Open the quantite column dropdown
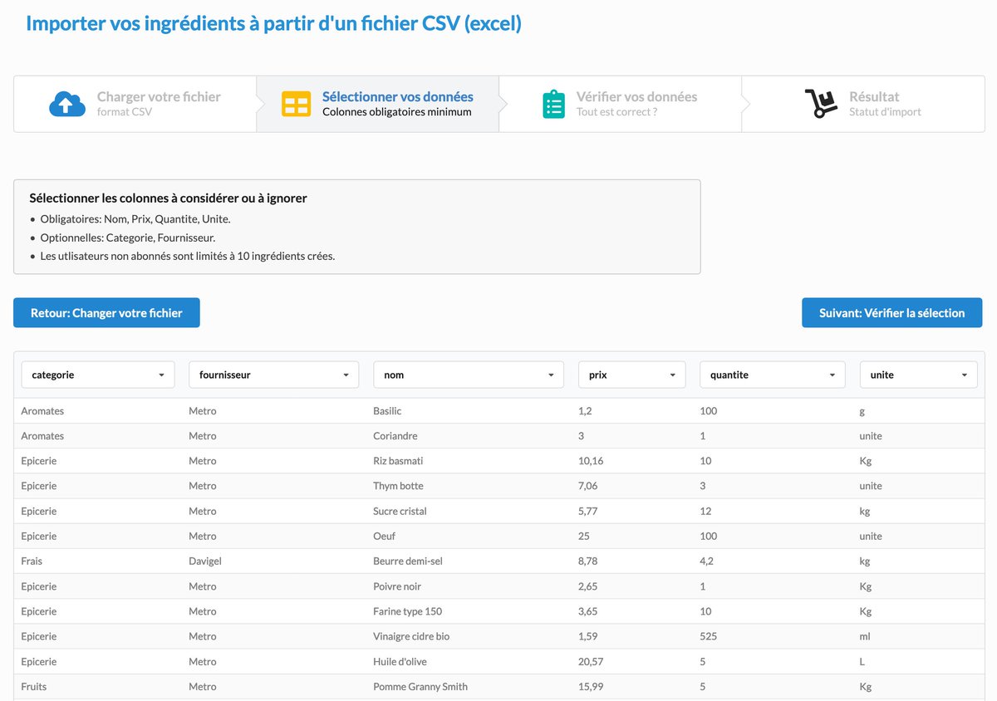This screenshot has width=997, height=701. pyautogui.click(x=833, y=375)
